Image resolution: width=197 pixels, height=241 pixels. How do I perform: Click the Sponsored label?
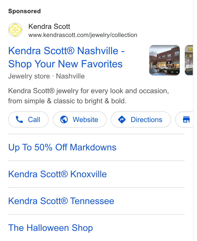pyautogui.click(x=25, y=11)
